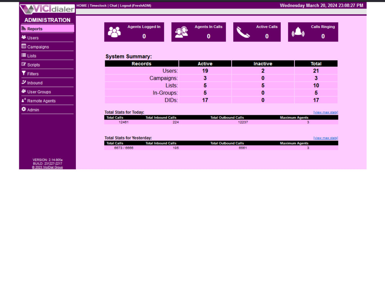
Task: Click the Inactive column header
Action: 263,64
